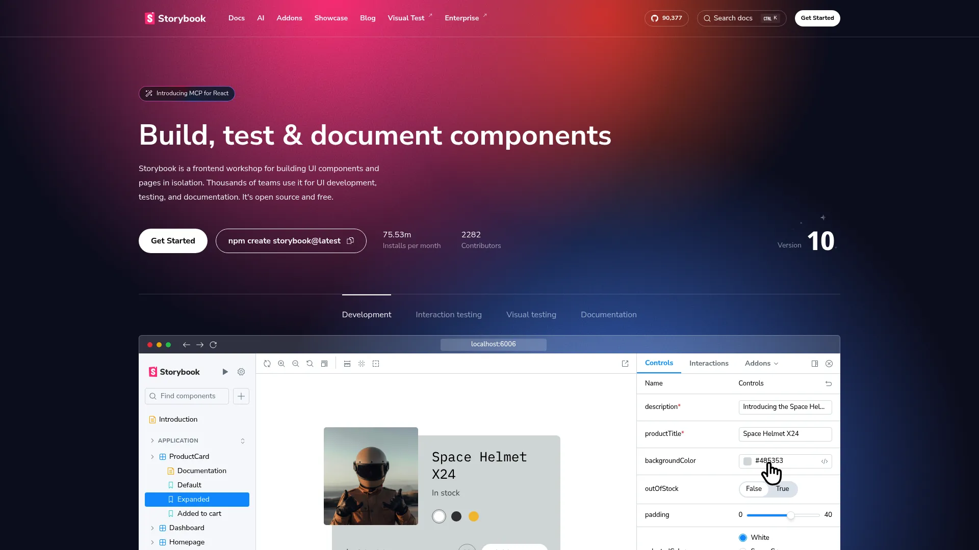Click the backgroundColor swatch #485353
The height and width of the screenshot is (550, 979).
click(x=748, y=461)
